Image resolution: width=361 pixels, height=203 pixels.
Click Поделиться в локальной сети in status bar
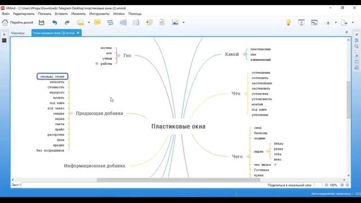(x=289, y=185)
